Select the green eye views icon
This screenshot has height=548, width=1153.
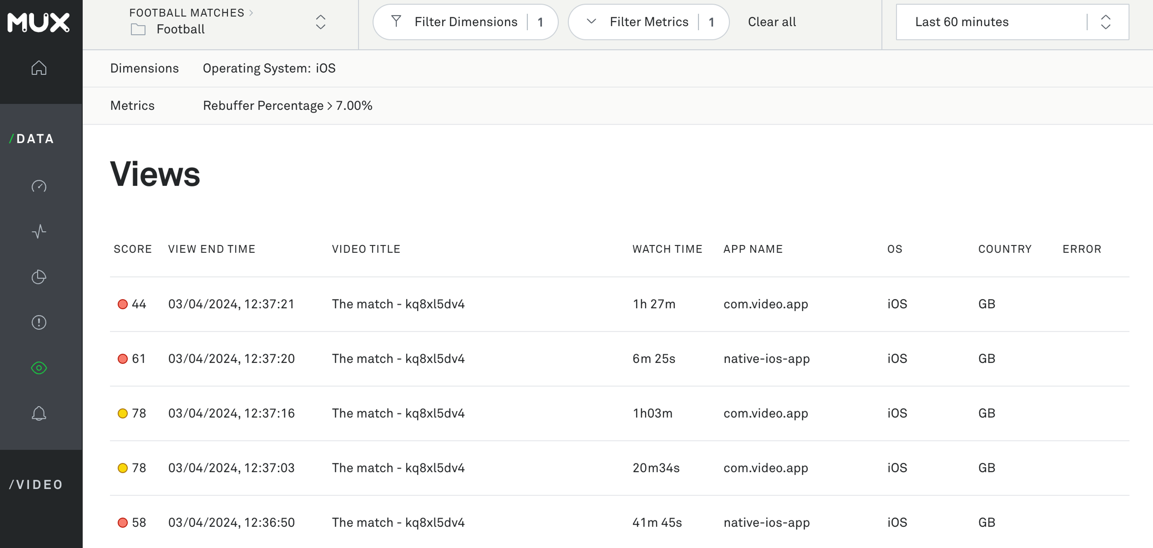click(39, 368)
